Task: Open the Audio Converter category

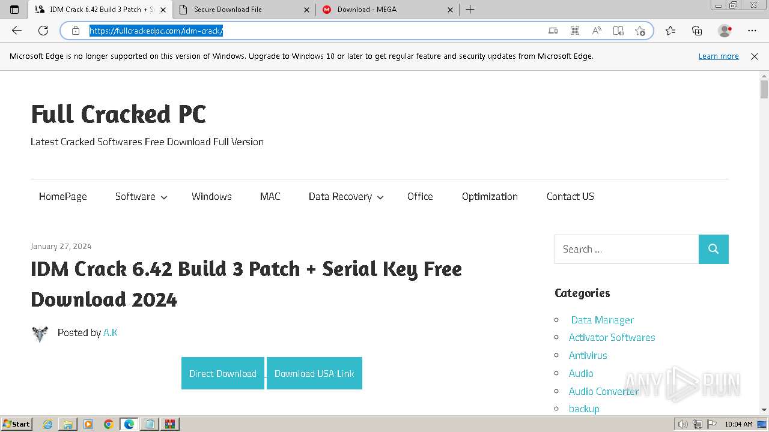Action: [604, 391]
